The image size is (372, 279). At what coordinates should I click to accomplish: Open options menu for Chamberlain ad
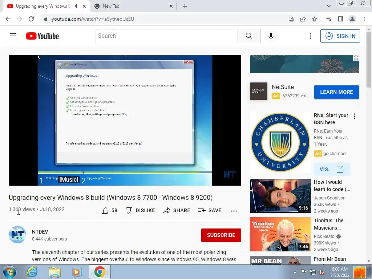coord(355,116)
